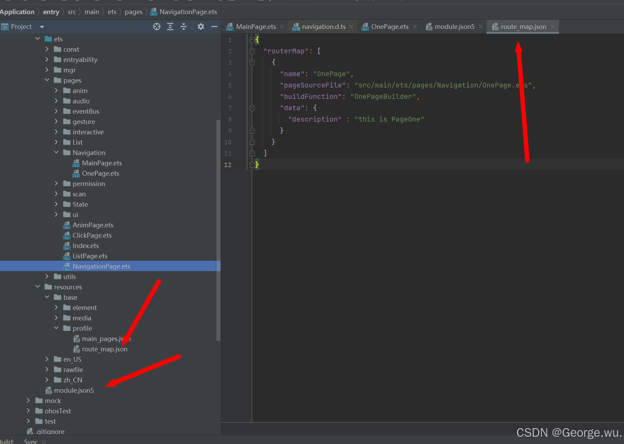Select the mock folder

click(x=53, y=401)
